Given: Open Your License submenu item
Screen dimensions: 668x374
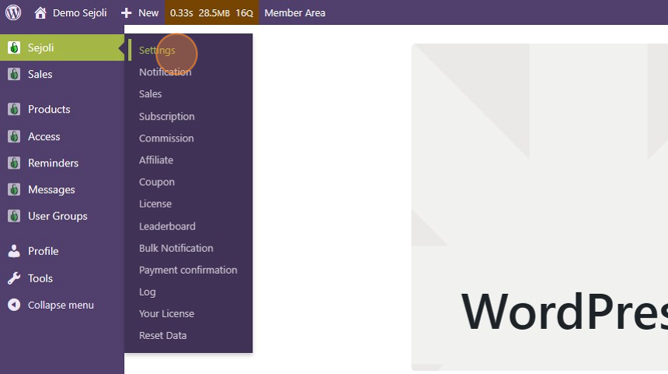Looking at the screenshot, I should click(166, 313).
